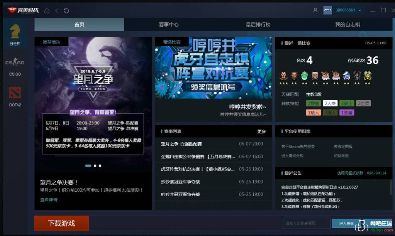Click the 进入房间 button
The width and height of the screenshot is (395, 236).
click(x=346, y=223)
